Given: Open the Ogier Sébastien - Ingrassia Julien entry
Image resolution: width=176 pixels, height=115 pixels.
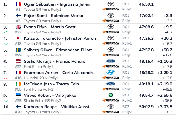Looking at the screenshot, I should pos(57,4).
